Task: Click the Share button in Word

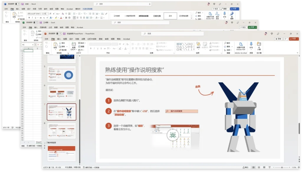Action: click(234, 9)
